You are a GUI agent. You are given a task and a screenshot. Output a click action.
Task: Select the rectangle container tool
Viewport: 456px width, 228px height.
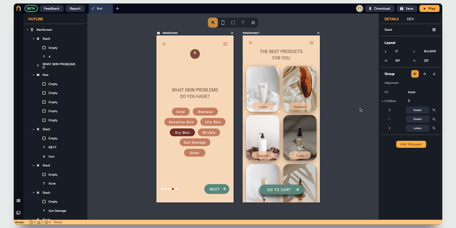(233, 23)
